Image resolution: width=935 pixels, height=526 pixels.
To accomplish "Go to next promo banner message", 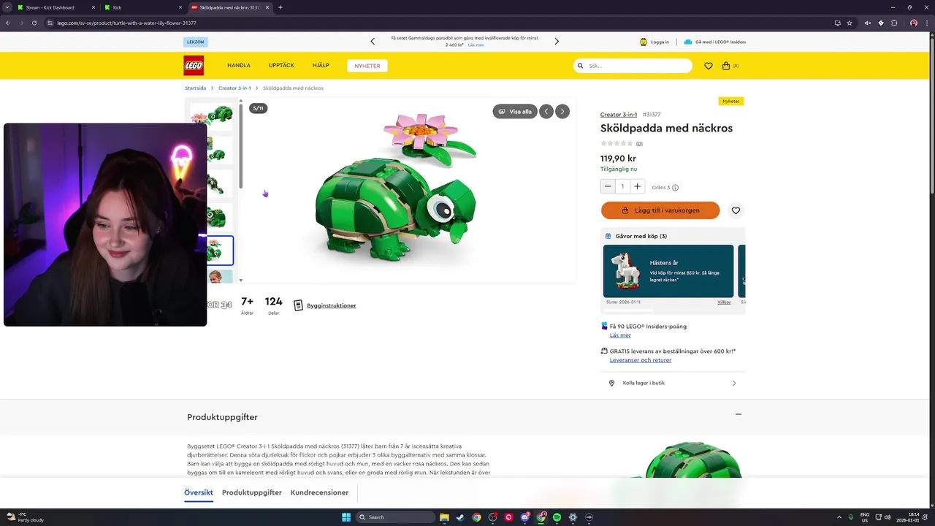I will 557,42.
